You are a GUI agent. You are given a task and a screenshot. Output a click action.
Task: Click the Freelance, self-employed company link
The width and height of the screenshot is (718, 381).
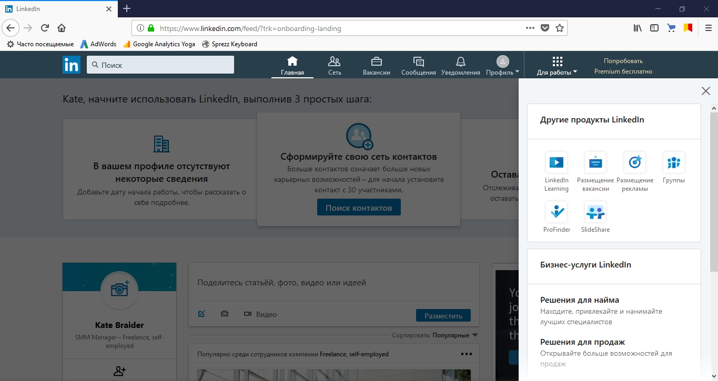pyautogui.click(x=355, y=354)
